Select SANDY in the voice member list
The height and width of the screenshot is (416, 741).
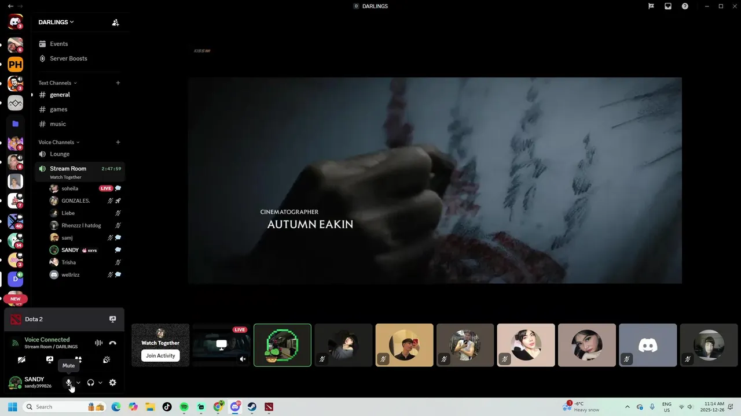click(x=86, y=250)
